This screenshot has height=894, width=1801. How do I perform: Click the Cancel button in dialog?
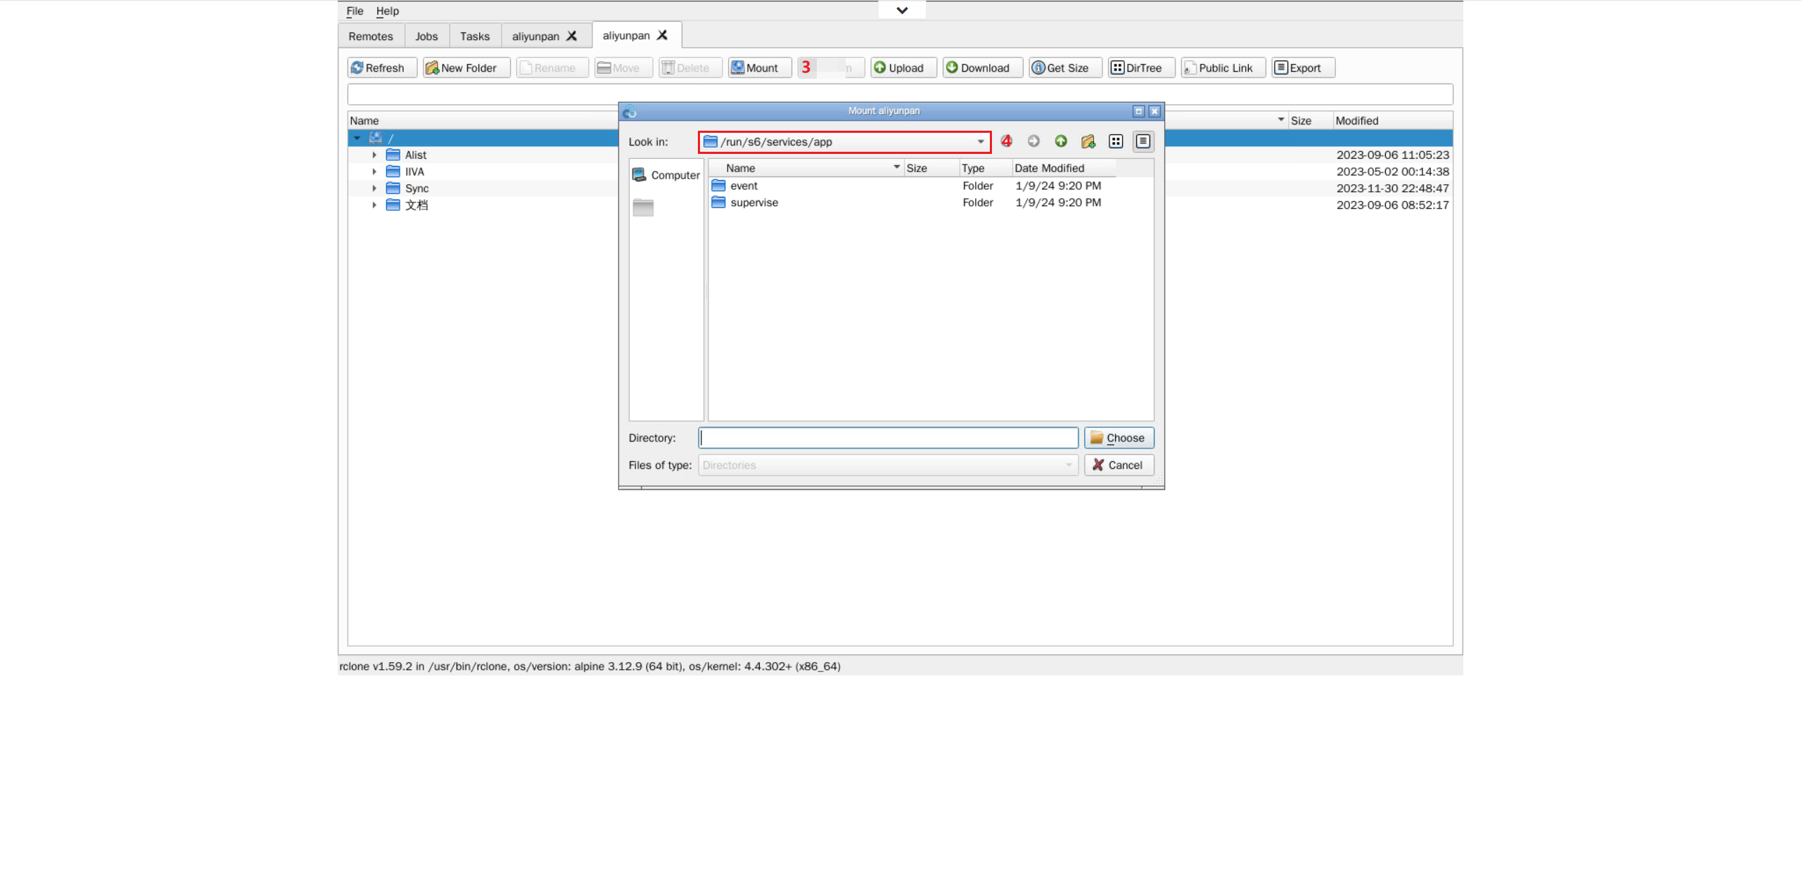(x=1118, y=465)
